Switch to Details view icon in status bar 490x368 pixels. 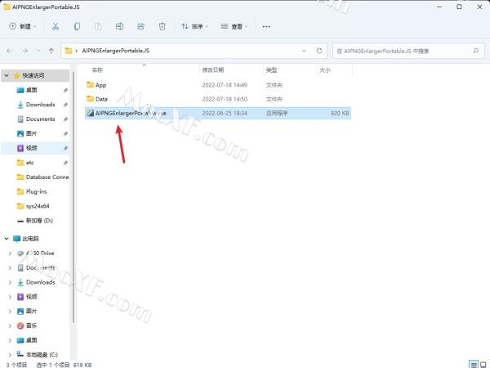tap(474, 365)
